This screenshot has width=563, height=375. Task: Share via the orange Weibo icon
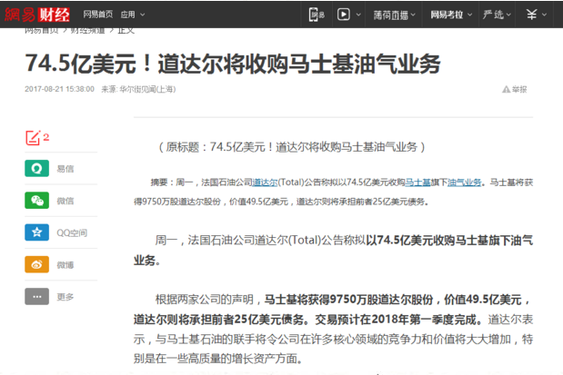coord(36,264)
